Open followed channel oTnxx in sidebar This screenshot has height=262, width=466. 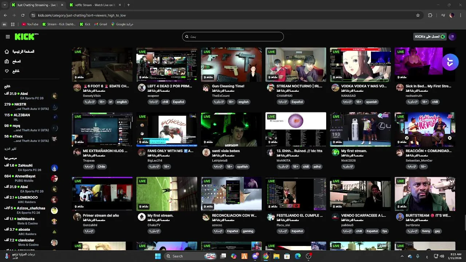point(31,138)
